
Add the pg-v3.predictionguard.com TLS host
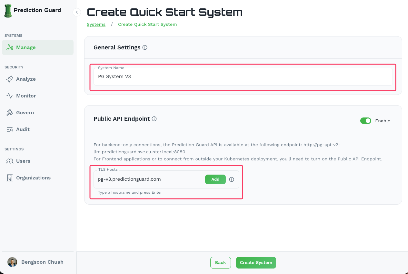pos(215,179)
